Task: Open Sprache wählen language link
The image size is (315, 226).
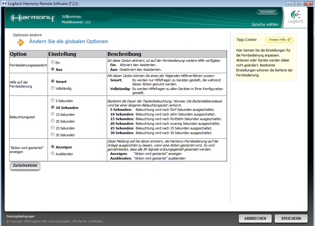Action: point(265,25)
